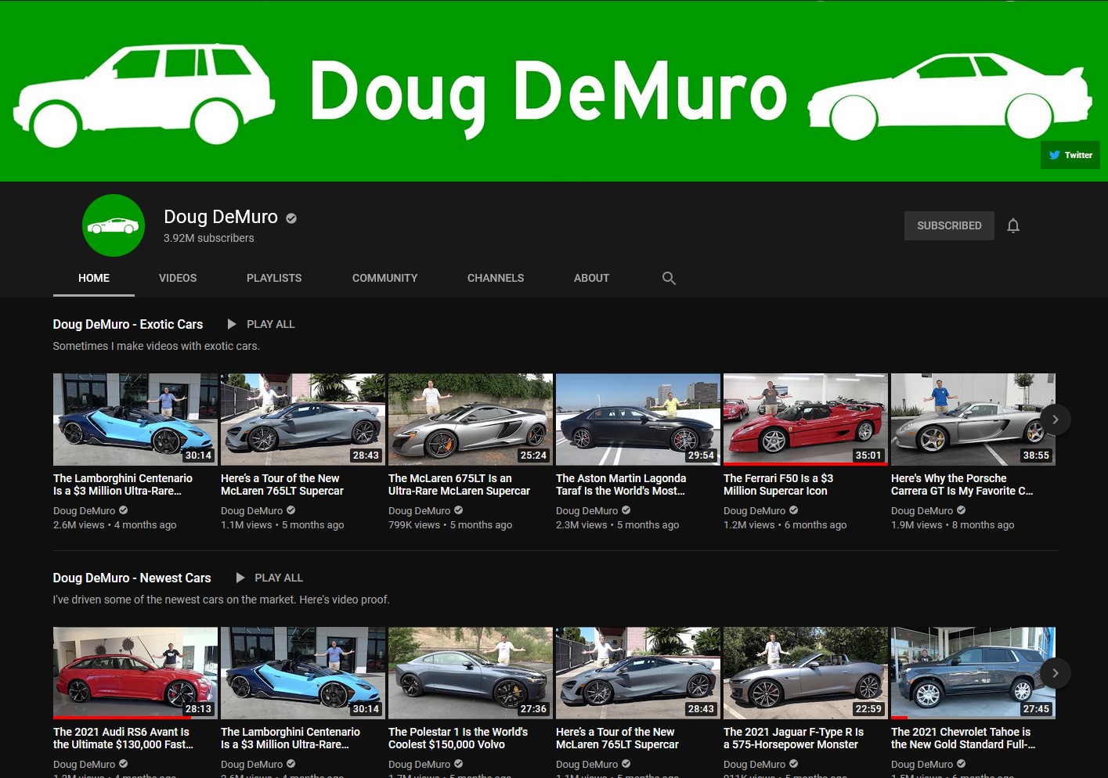This screenshot has height=778, width=1108.
Task: Open Lamborghini Centenario thumbnail in Newest Cars row
Action: 303,673
